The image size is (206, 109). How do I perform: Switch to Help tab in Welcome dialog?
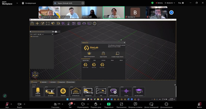coord(95,60)
